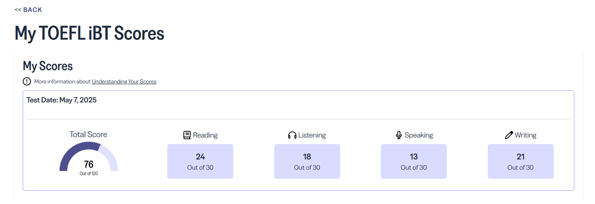This screenshot has height=204, width=595.
Task: Click the "Out of 120" caption
Action: click(89, 173)
